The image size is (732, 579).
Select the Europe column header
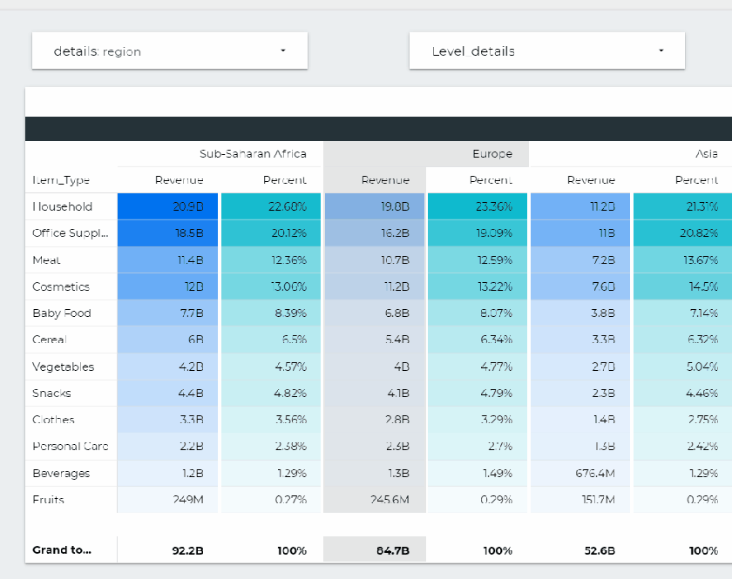point(492,153)
